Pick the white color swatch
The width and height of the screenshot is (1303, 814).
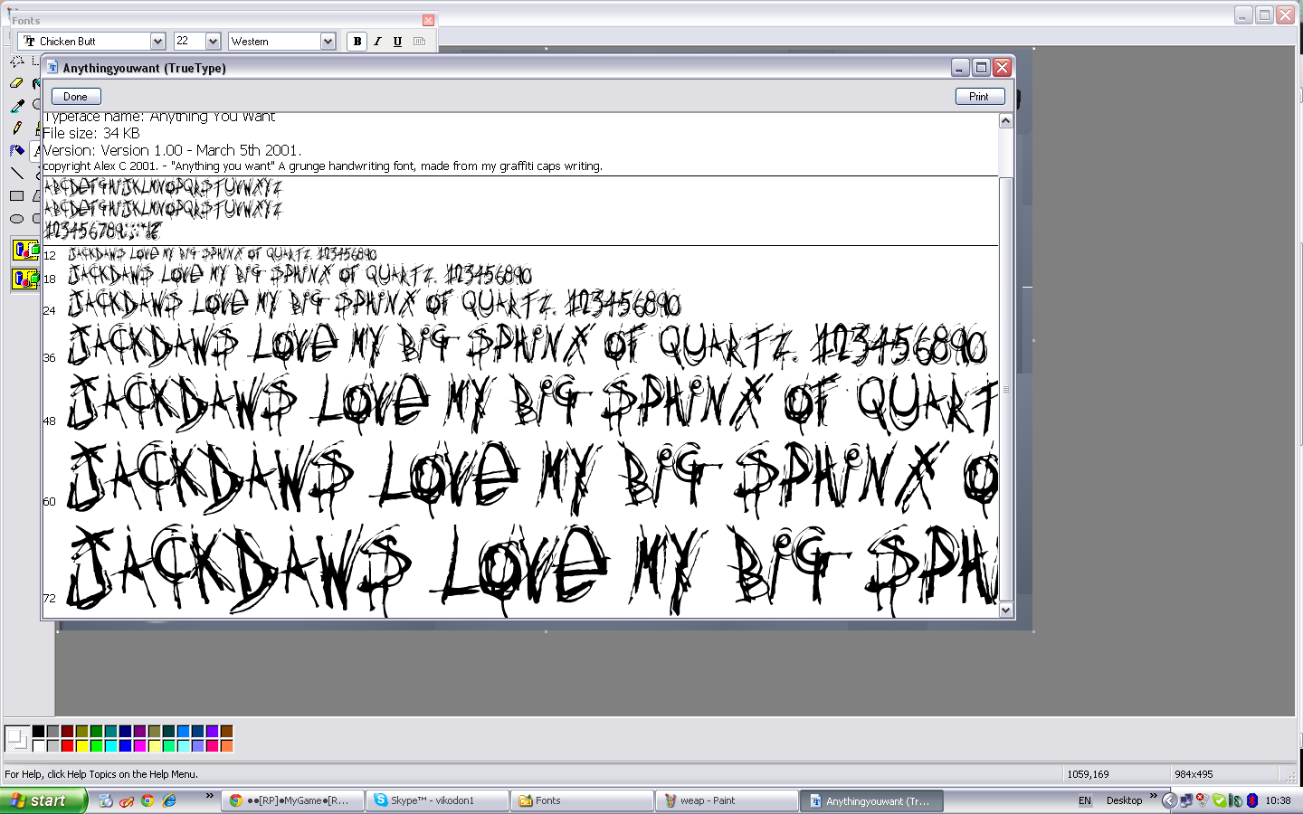coord(38,746)
